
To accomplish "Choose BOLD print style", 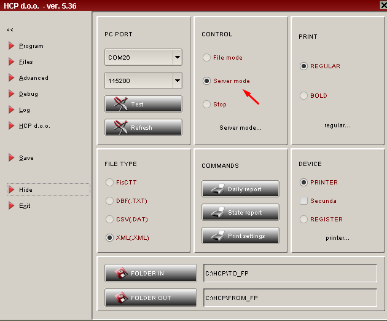I will [303, 96].
